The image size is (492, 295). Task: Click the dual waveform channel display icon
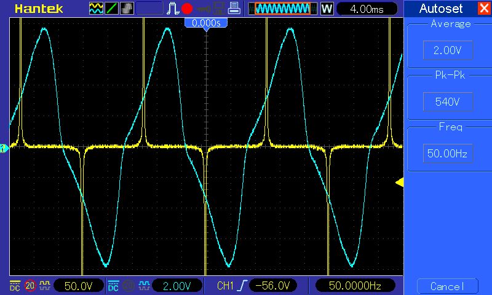pos(96,9)
